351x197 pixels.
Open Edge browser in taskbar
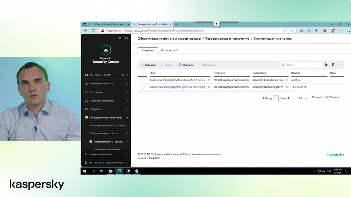pyautogui.click(x=119, y=171)
